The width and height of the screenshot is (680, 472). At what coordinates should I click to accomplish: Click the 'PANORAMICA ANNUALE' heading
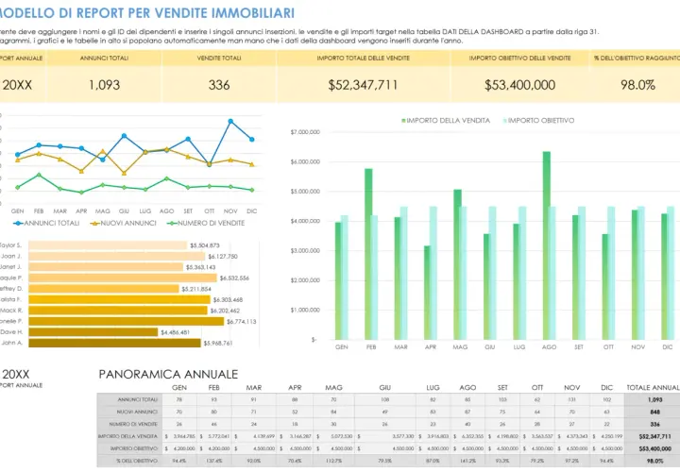tap(168, 375)
